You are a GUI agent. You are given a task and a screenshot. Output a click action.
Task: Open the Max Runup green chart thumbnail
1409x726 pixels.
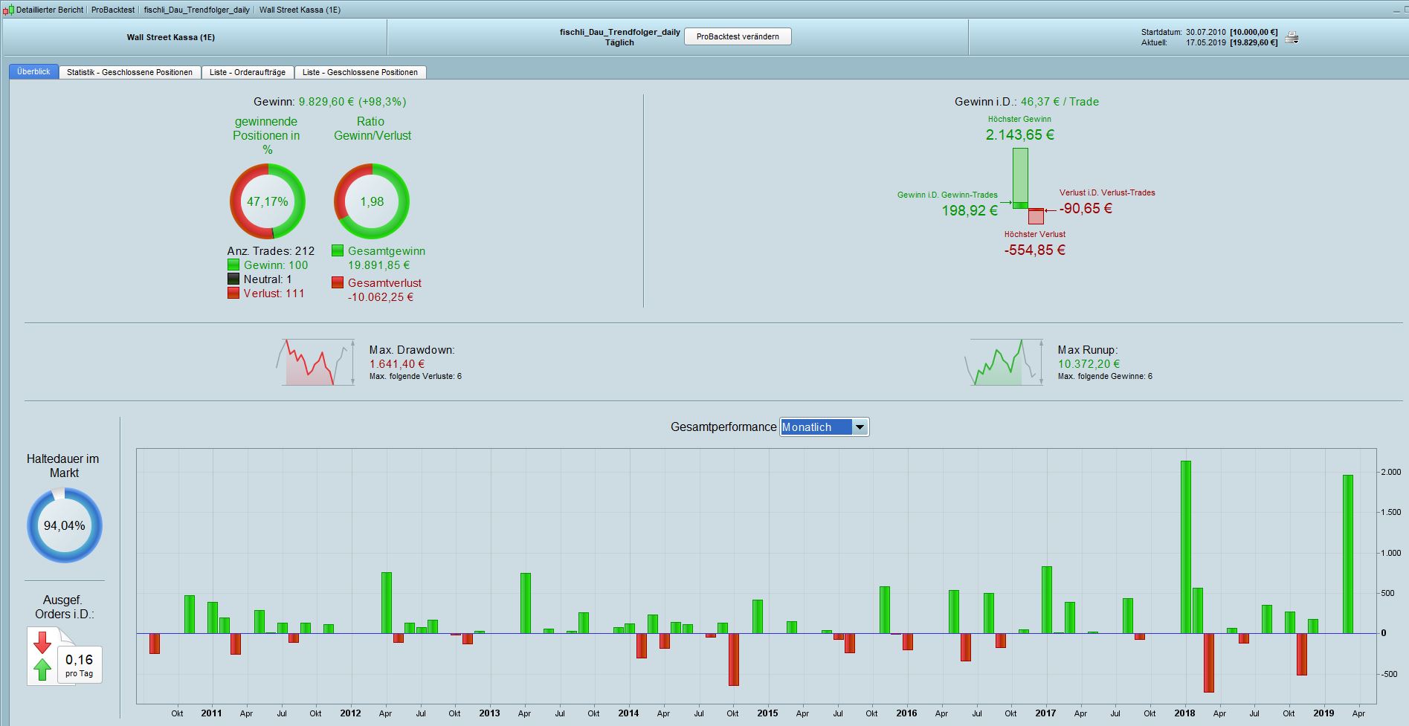pyautogui.click(x=1004, y=362)
